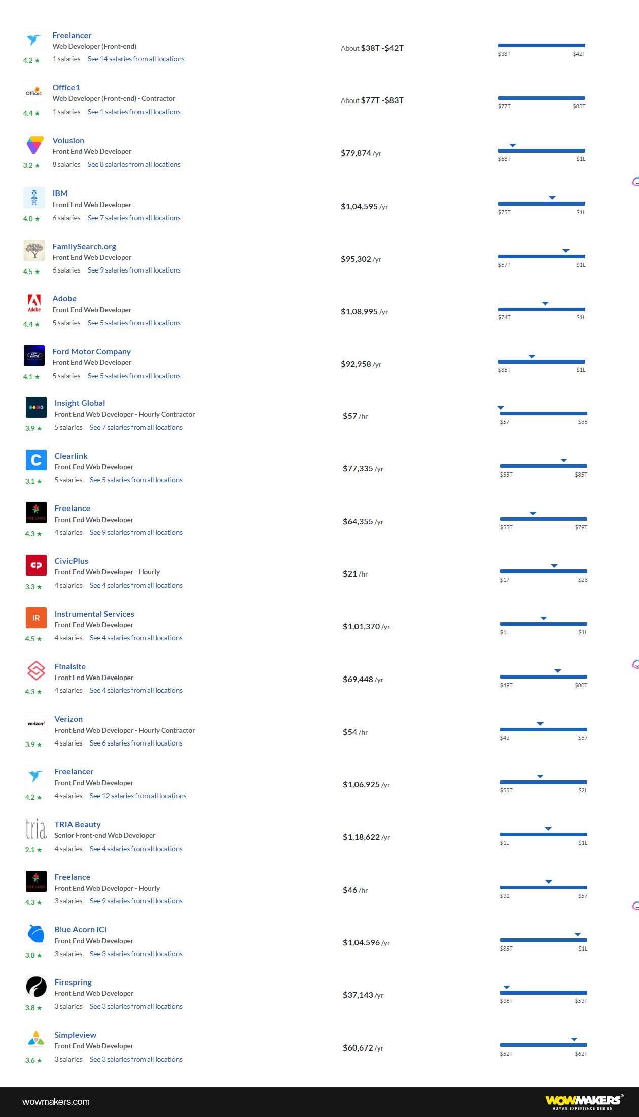This screenshot has height=1117, width=639.
Task: Click the Ford Motor Company oval logo
Action: (x=34, y=355)
